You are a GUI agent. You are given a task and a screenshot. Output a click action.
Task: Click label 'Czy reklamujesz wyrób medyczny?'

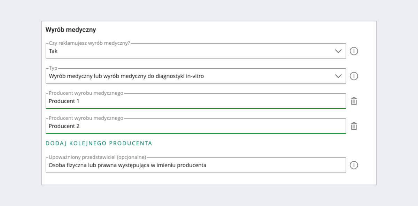coord(90,43)
